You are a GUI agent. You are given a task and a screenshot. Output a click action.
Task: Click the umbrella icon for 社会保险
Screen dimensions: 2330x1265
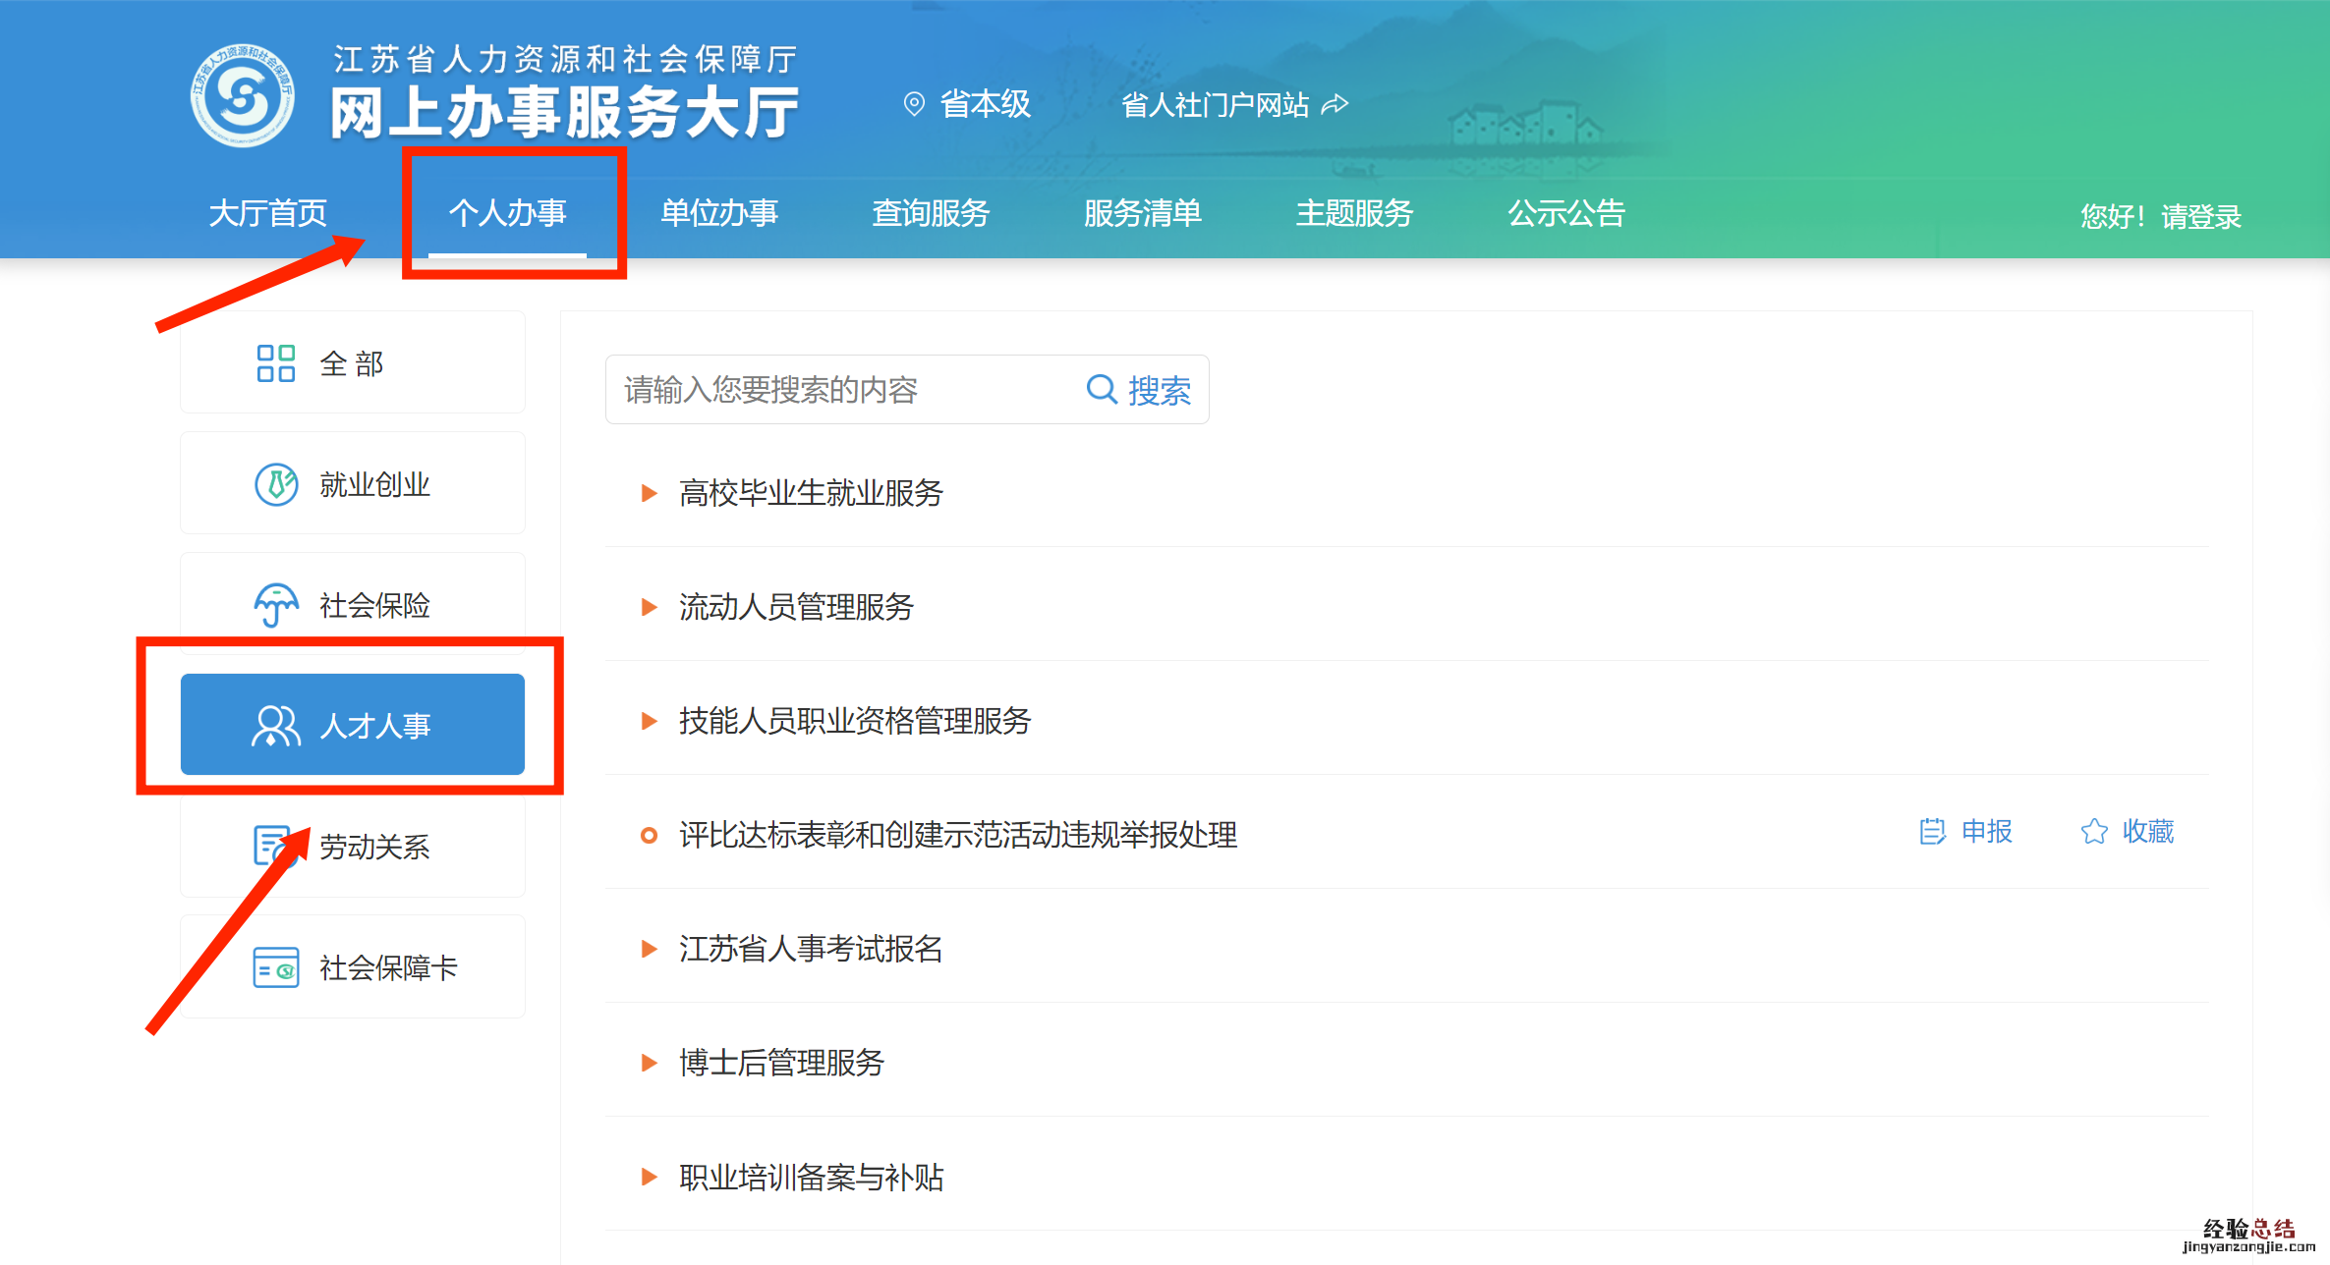276,605
